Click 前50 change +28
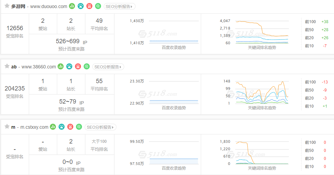334x175 pixels. point(325,30)
